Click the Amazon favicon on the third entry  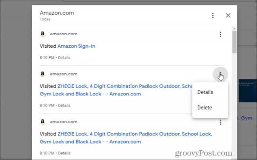coord(43,122)
